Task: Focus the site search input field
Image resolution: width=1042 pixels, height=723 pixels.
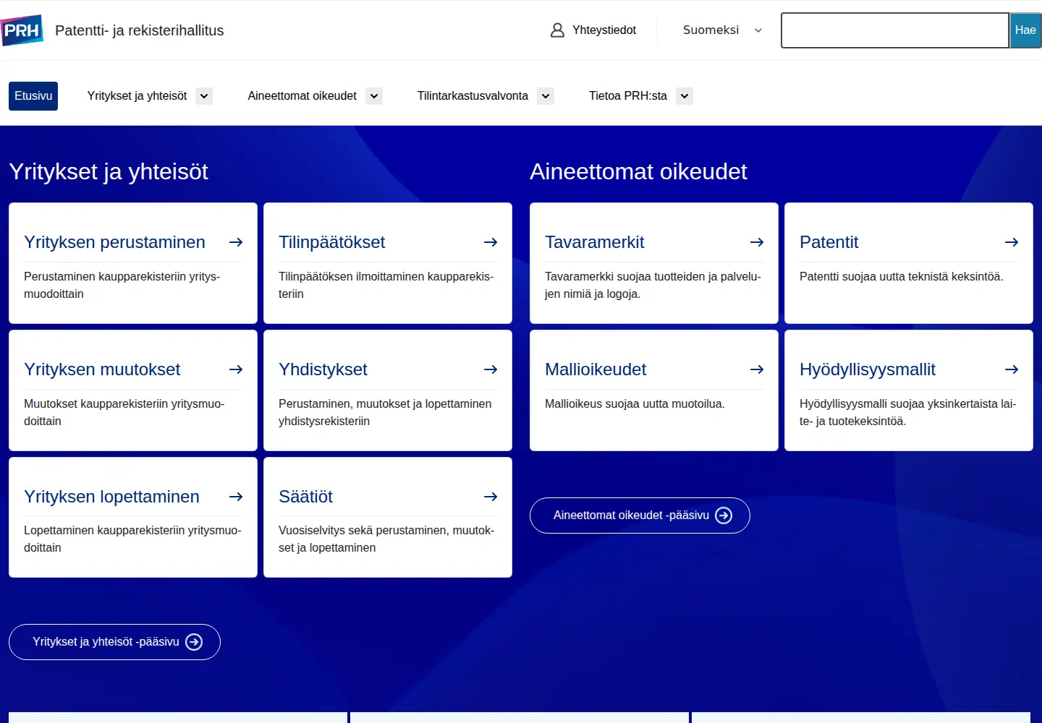Action: pos(895,30)
